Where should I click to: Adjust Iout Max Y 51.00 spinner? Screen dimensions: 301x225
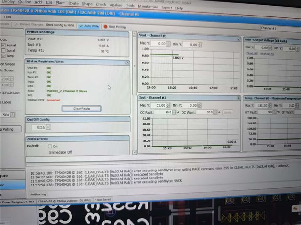[168, 105]
